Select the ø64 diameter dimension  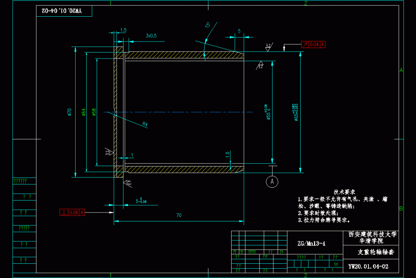point(84,112)
